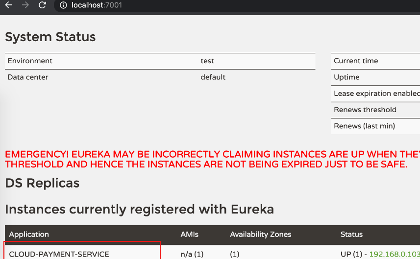
Task: Select the 'test' environment value
Action: [x=207, y=61]
